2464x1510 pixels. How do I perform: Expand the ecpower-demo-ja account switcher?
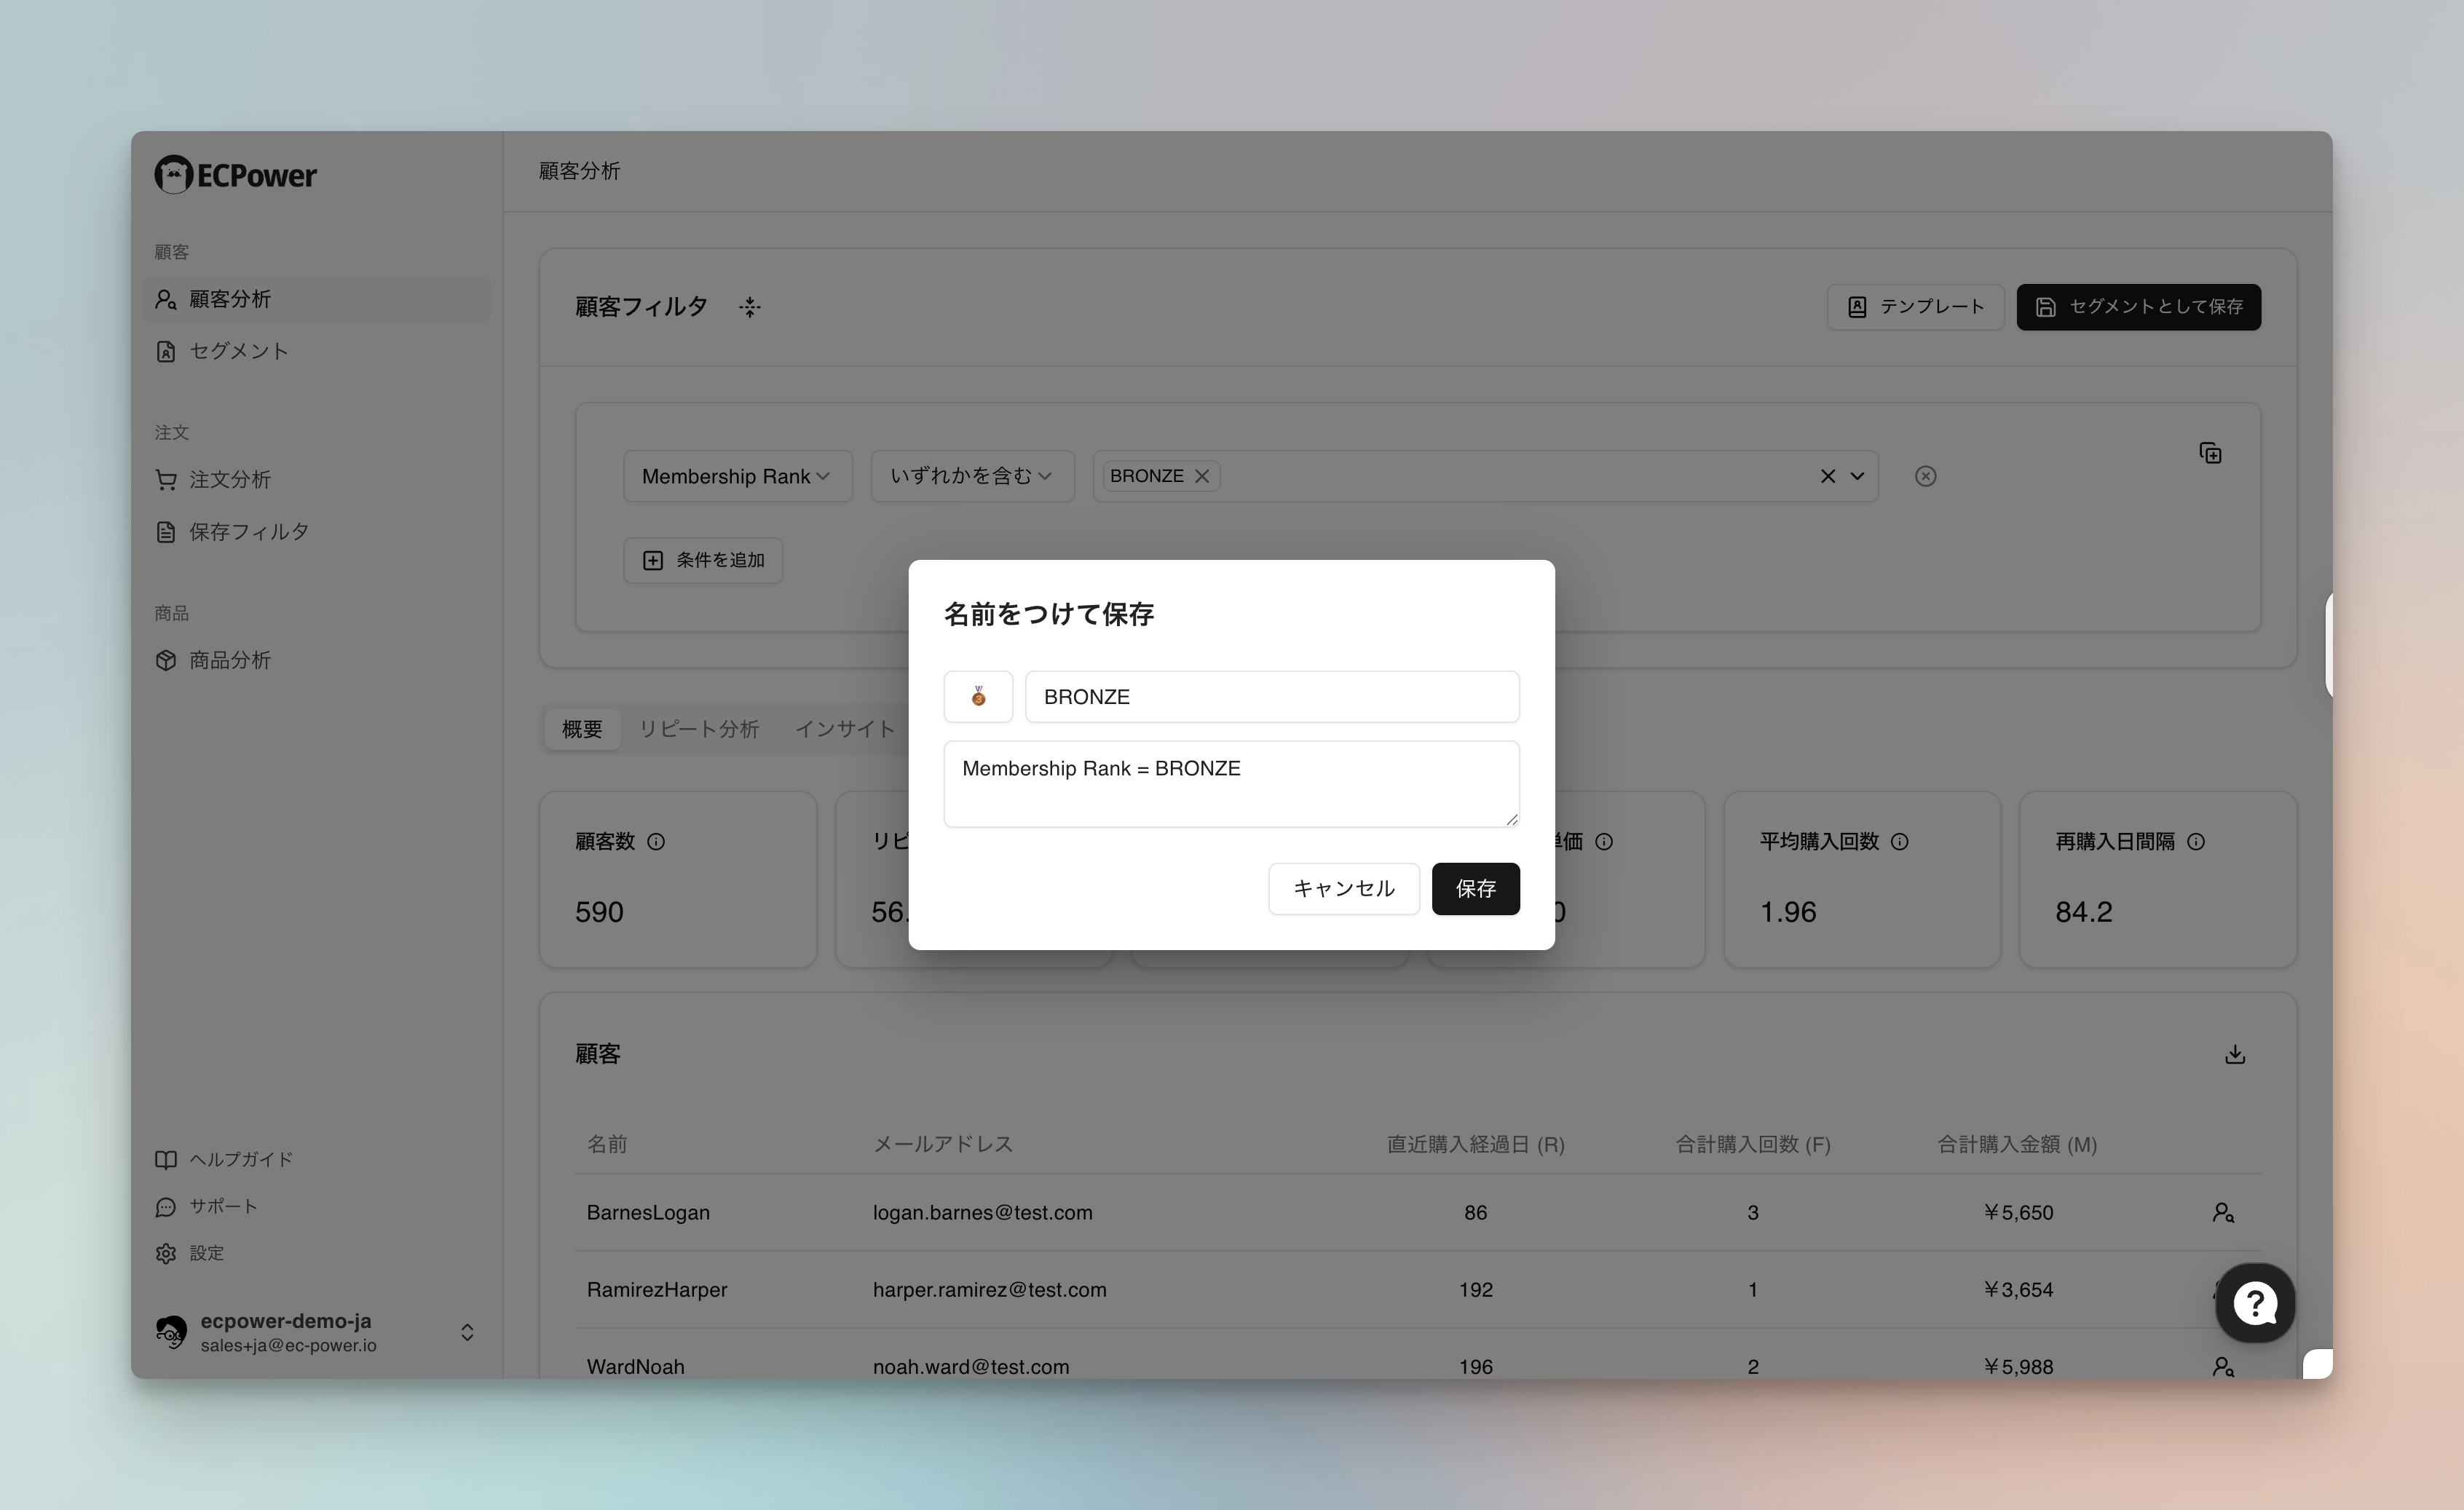(466, 1332)
